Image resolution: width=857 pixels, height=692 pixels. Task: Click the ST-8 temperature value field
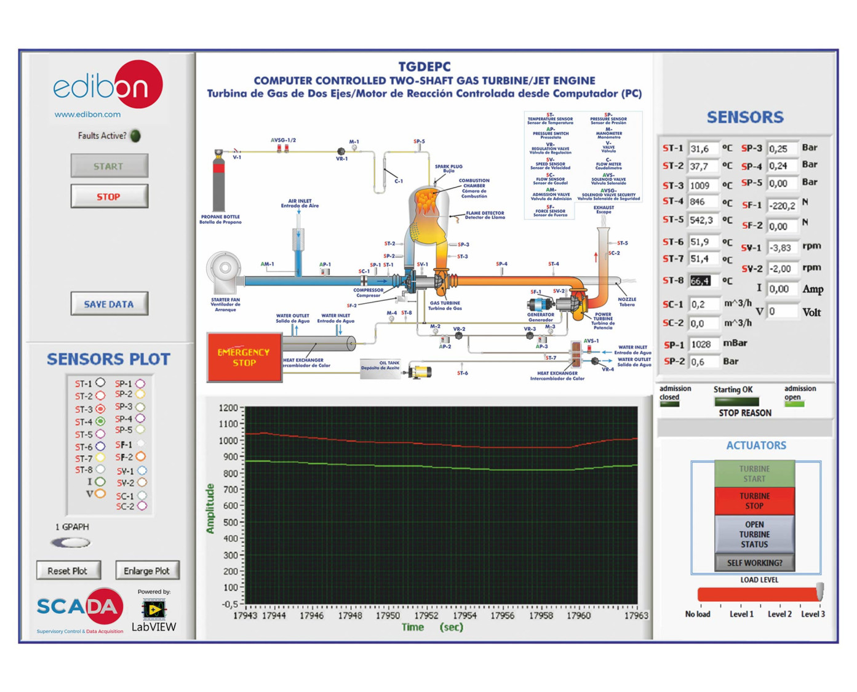pos(701,281)
